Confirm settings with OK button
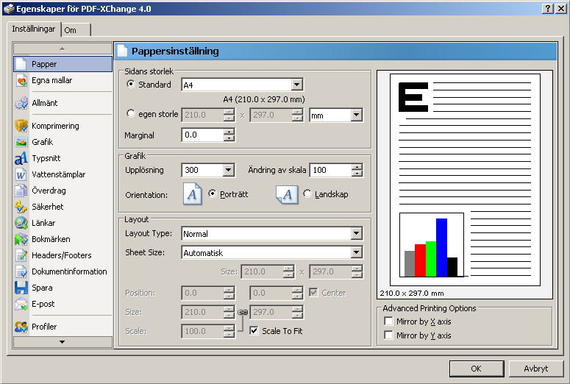 point(477,369)
